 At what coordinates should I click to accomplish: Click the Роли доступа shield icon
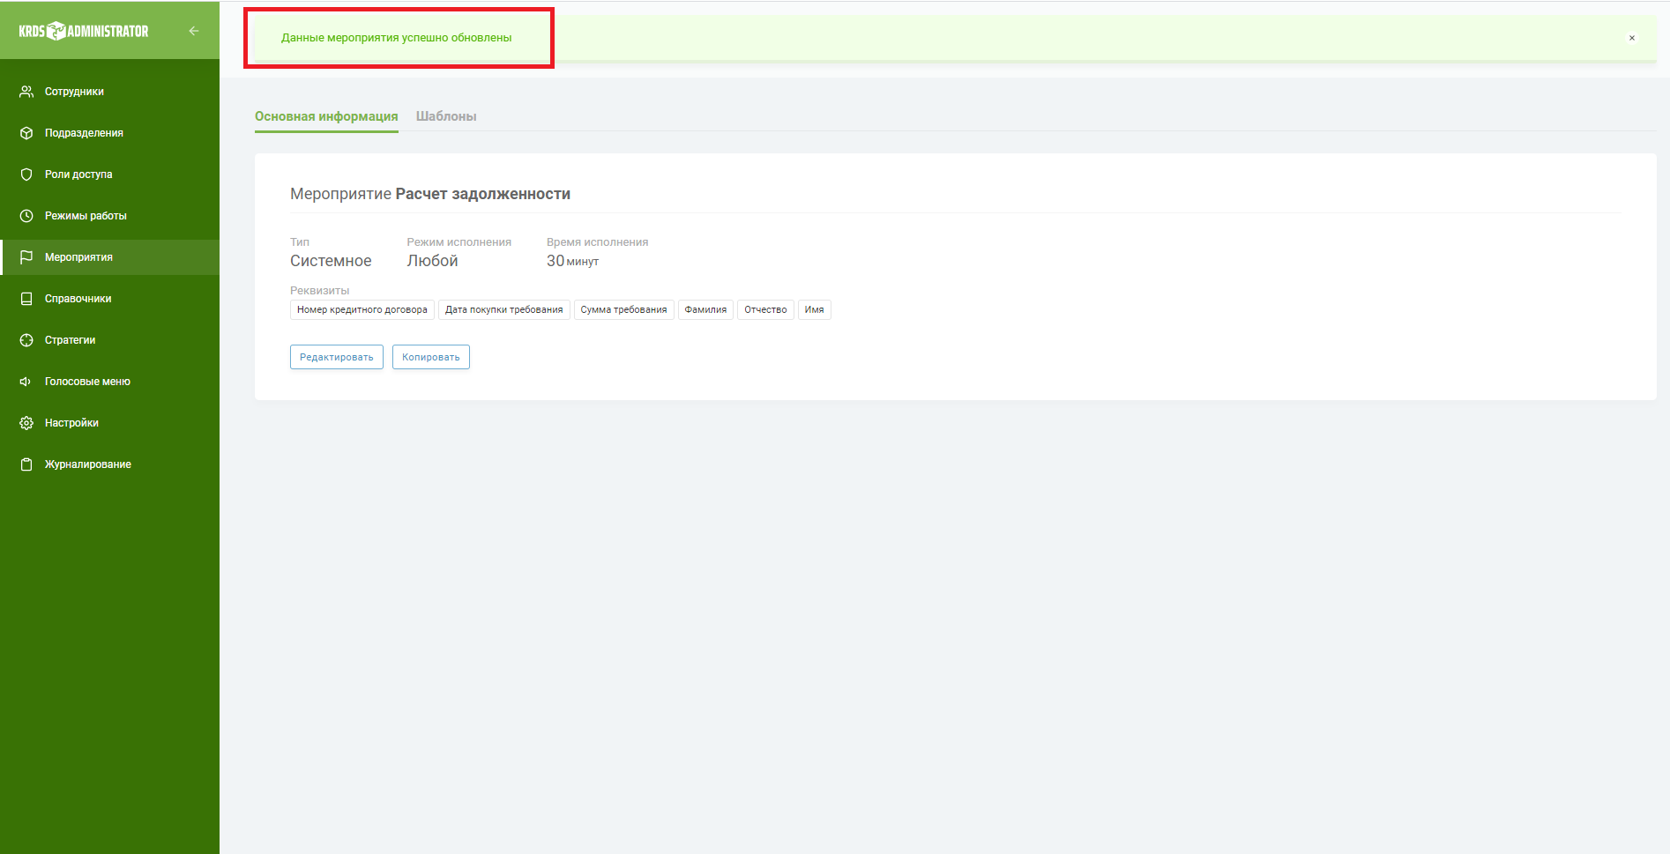(x=26, y=175)
